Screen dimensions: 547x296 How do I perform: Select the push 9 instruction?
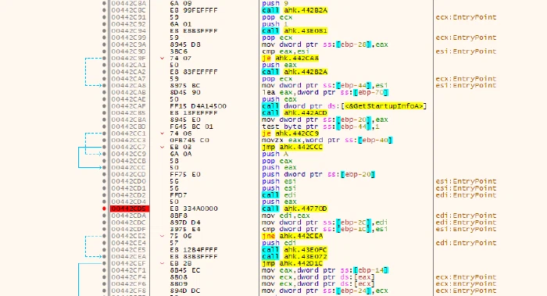tap(275, 3)
